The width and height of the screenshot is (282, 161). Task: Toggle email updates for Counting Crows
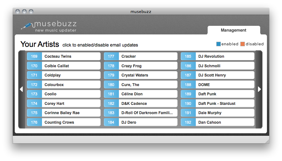[x=64, y=122]
